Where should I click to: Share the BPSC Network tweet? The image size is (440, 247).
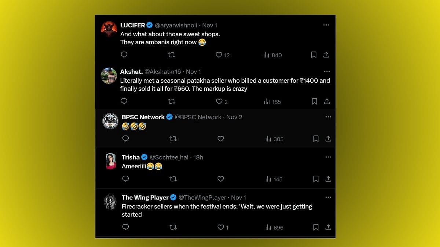[x=328, y=139]
